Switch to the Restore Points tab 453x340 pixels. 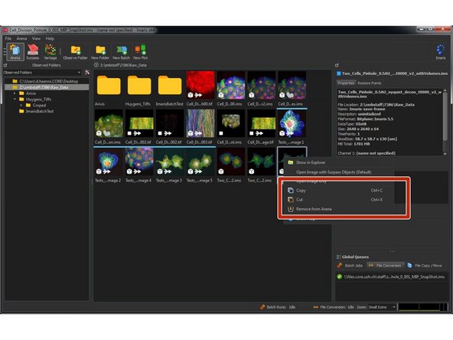pyautogui.click(x=370, y=83)
